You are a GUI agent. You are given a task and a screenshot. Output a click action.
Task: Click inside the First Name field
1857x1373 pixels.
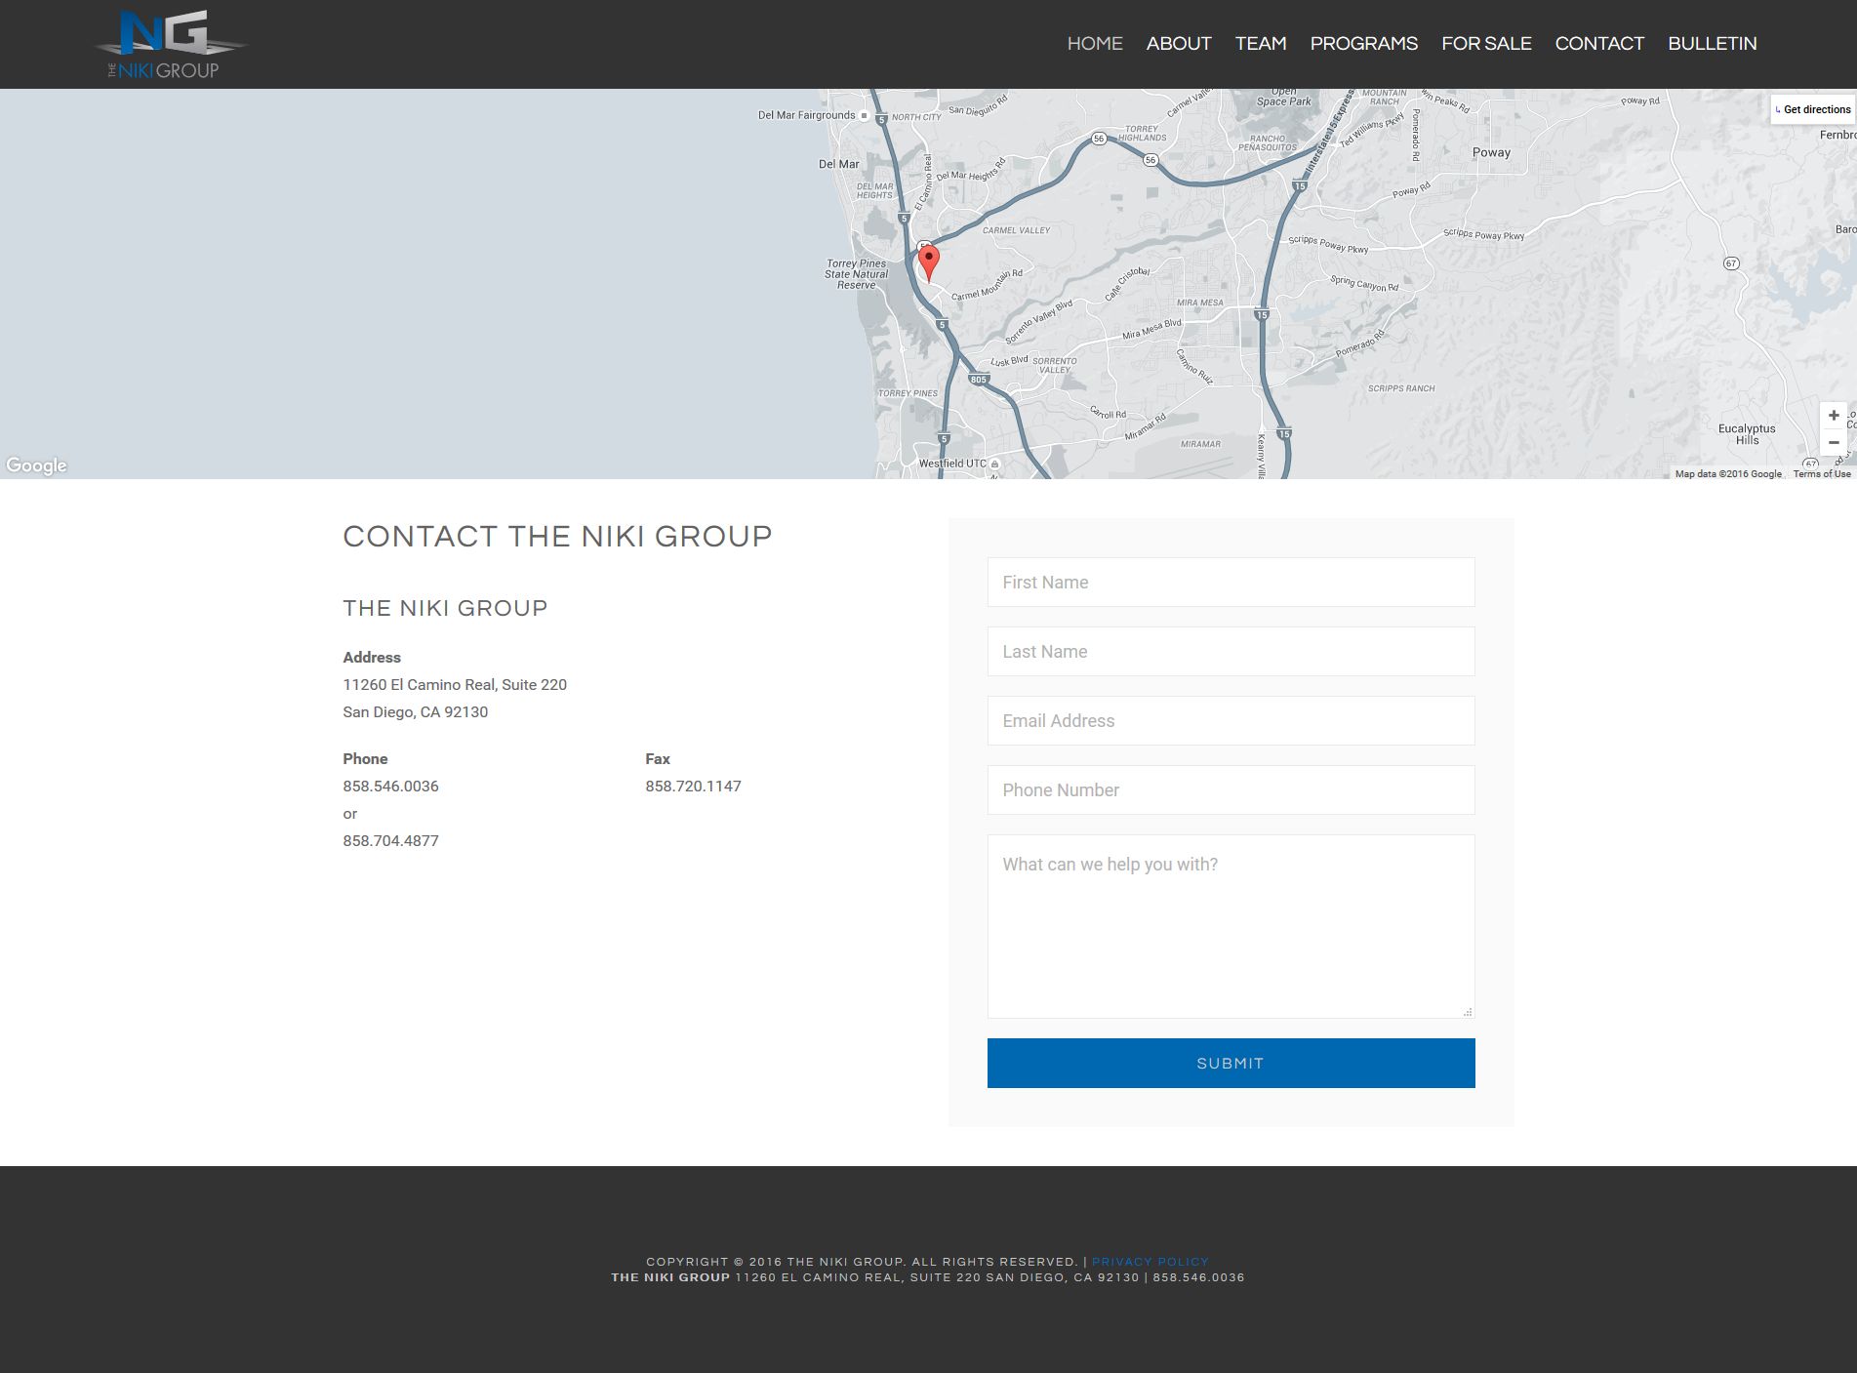click(x=1231, y=582)
